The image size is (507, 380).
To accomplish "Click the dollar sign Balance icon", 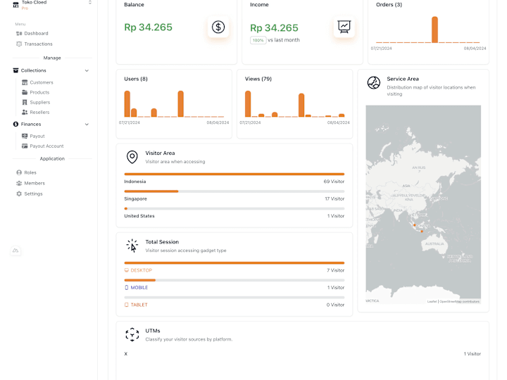I will (x=218, y=27).
